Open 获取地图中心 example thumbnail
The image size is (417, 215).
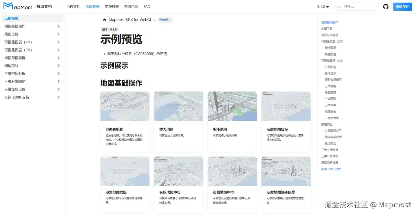click(x=178, y=171)
